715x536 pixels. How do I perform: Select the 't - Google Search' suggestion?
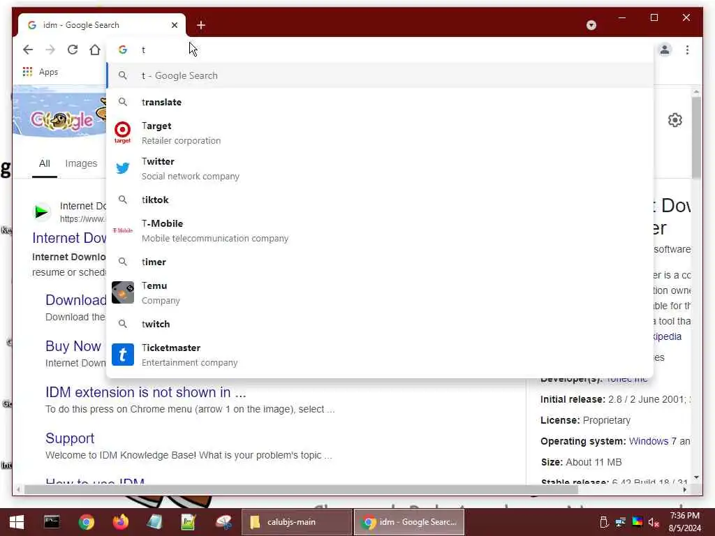[380, 75]
